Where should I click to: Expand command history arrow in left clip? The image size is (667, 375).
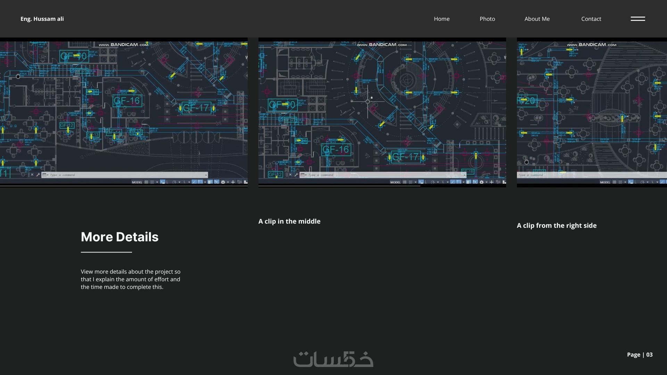206,175
